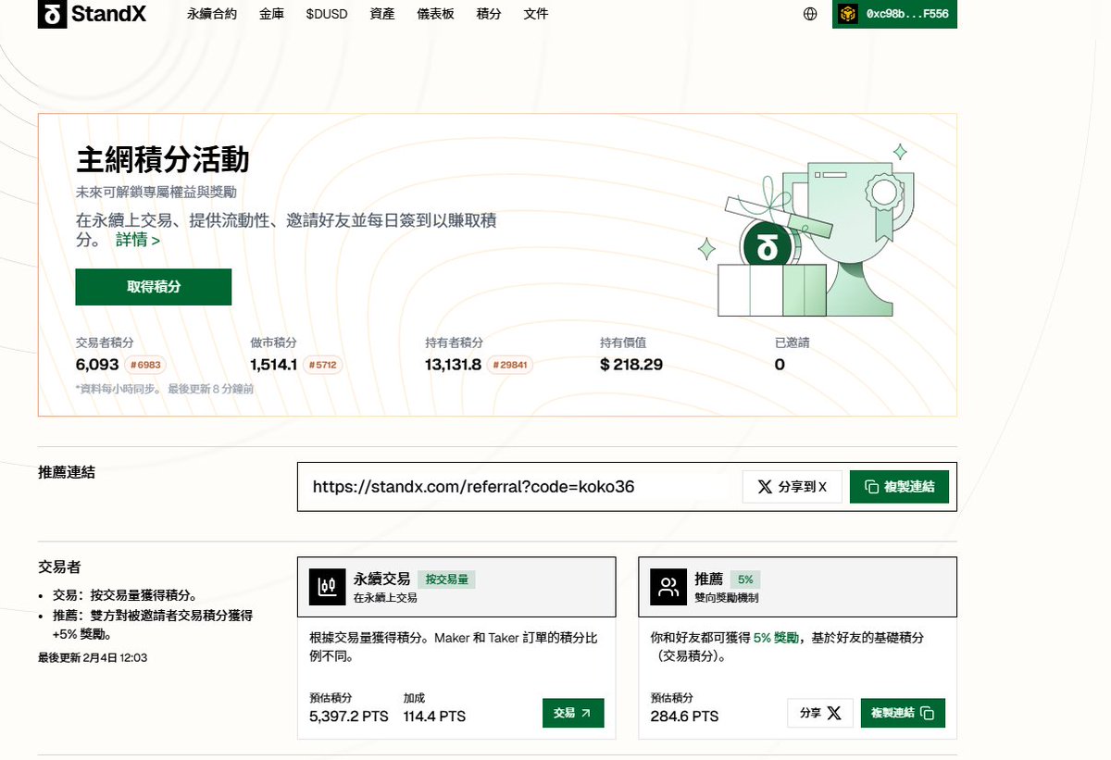Click the wallet address 0xc98b...F556 button
This screenshot has width=1111, height=760.
pos(894,14)
